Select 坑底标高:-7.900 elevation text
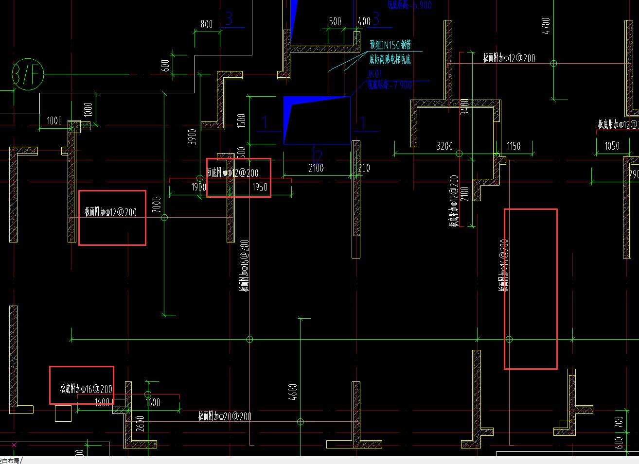This screenshot has height=464, width=639. click(390, 85)
